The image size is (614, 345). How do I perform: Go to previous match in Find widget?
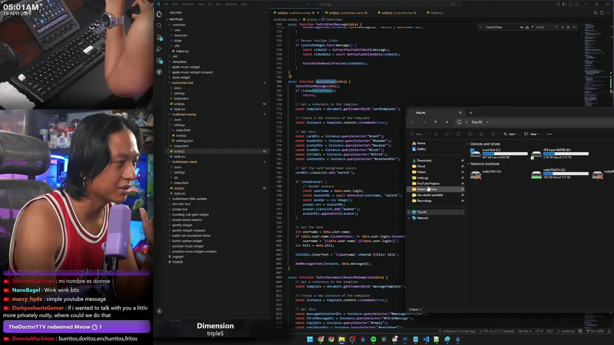pyautogui.click(x=556, y=27)
